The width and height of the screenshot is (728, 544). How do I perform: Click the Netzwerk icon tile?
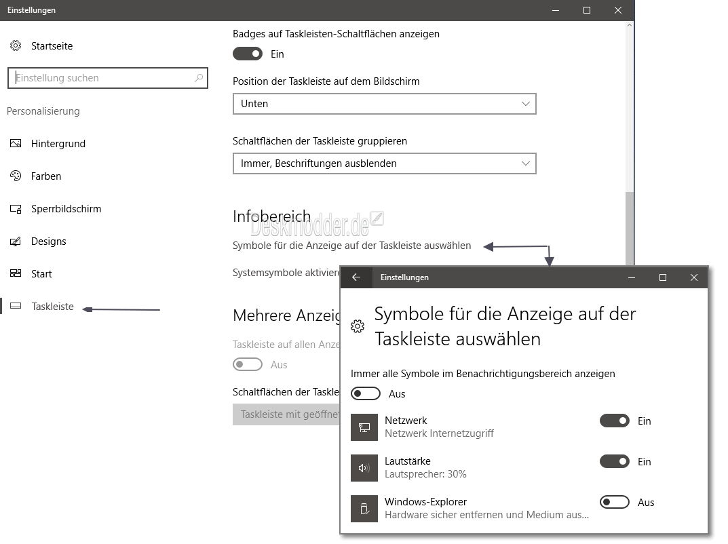coord(364,427)
